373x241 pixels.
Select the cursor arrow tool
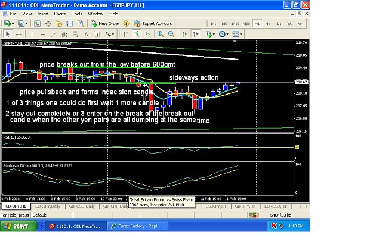(7, 34)
